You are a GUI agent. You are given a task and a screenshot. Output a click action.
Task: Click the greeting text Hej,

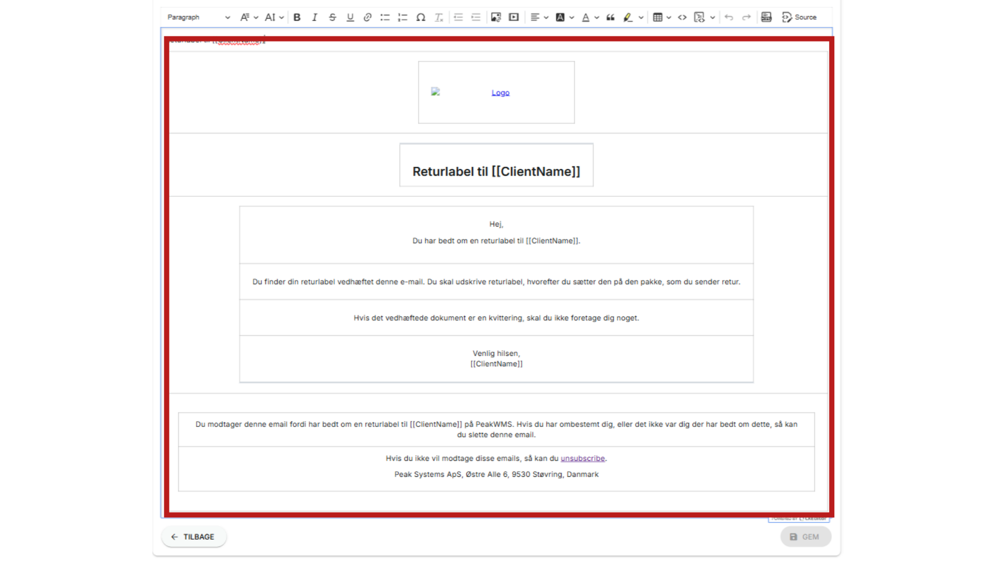point(496,224)
